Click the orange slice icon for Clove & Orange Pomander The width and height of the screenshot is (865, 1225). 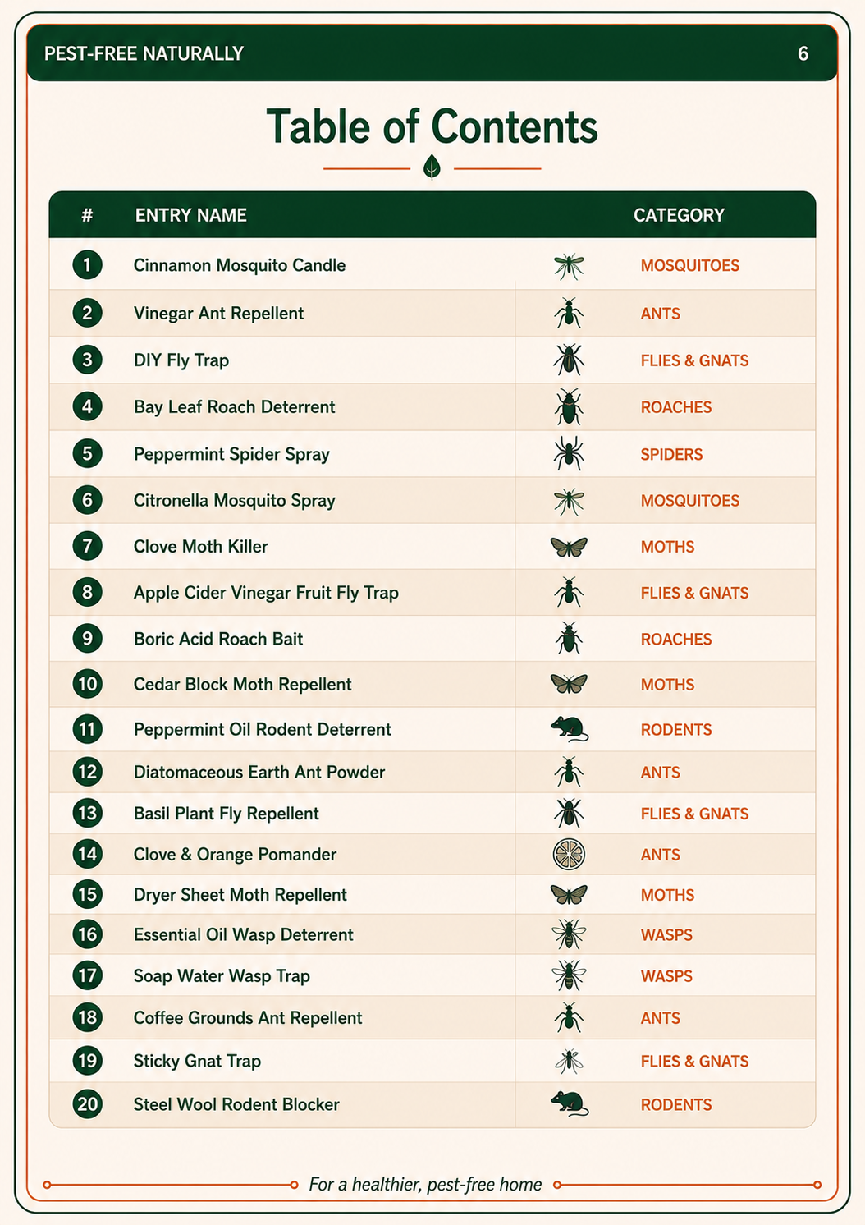point(569,855)
